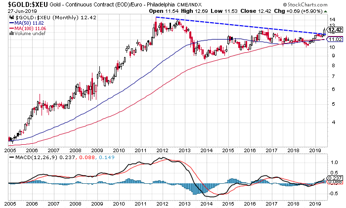The image size is (346, 208).
Task: Click the red MA(100) legend line marker
Action: pyautogui.click(x=11, y=29)
